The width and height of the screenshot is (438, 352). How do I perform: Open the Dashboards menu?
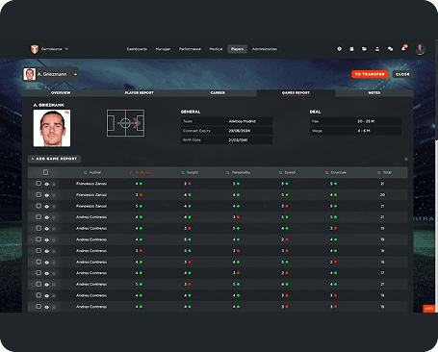pyautogui.click(x=137, y=49)
